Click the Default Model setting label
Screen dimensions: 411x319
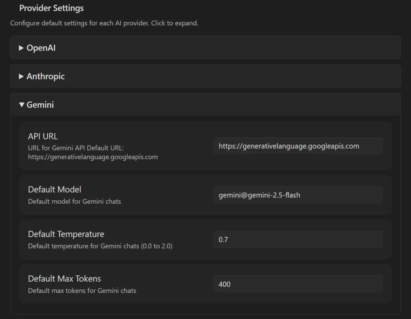click(x=54, y=189)
